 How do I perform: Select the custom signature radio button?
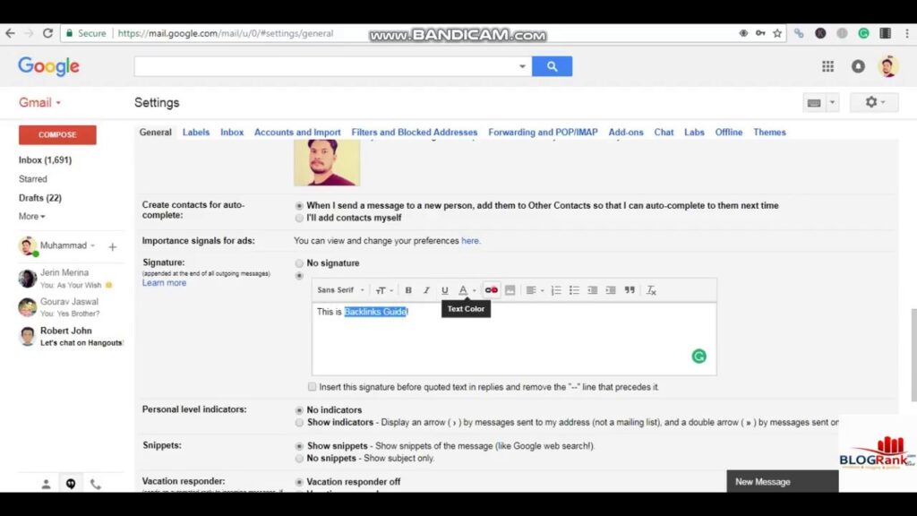(x=299, y=276)
